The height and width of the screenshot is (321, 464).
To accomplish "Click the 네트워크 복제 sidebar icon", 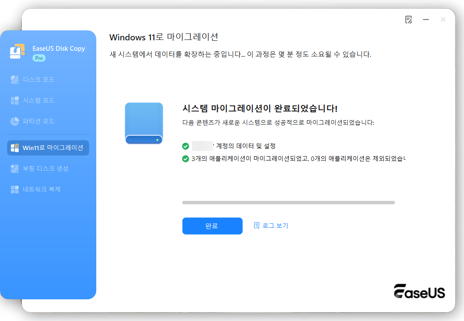I will (14, 189).
